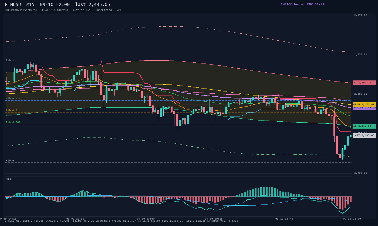Click the "VFI" label in the indicator list

[119, 10]
